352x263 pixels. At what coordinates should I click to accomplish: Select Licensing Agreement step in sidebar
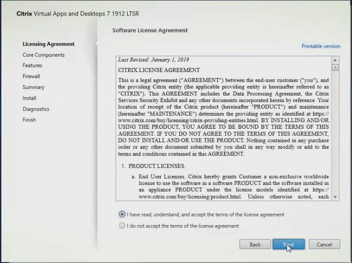[x=49, y=44]
